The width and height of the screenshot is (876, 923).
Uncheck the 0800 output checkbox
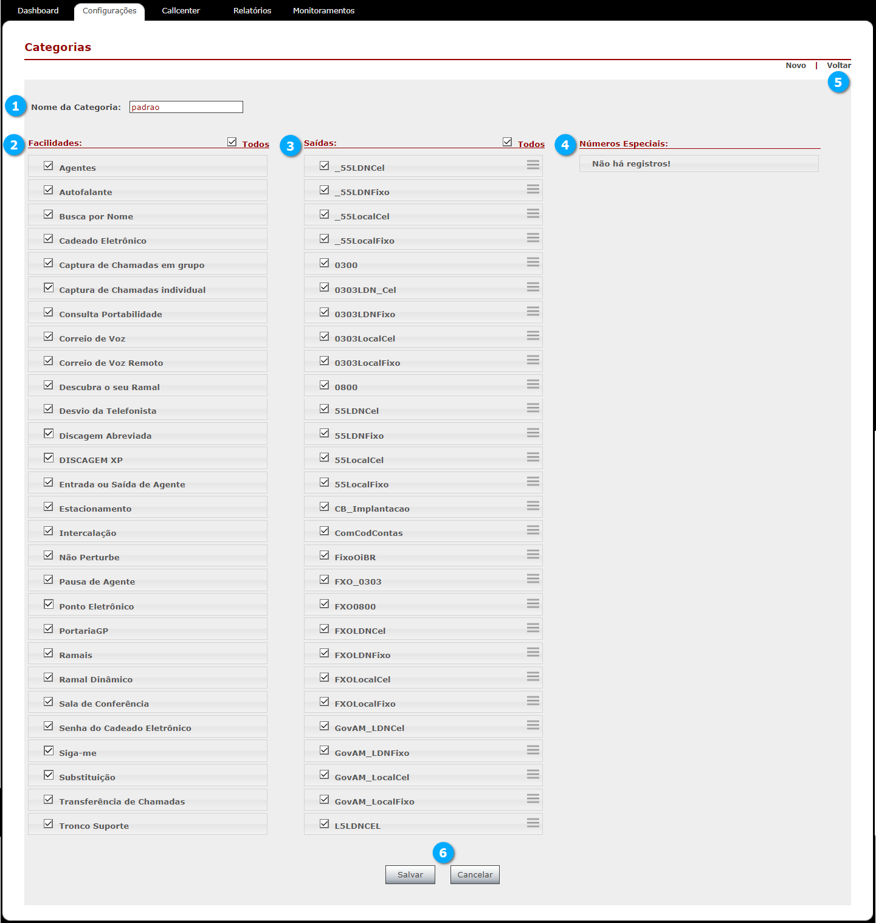click(324, 385)
